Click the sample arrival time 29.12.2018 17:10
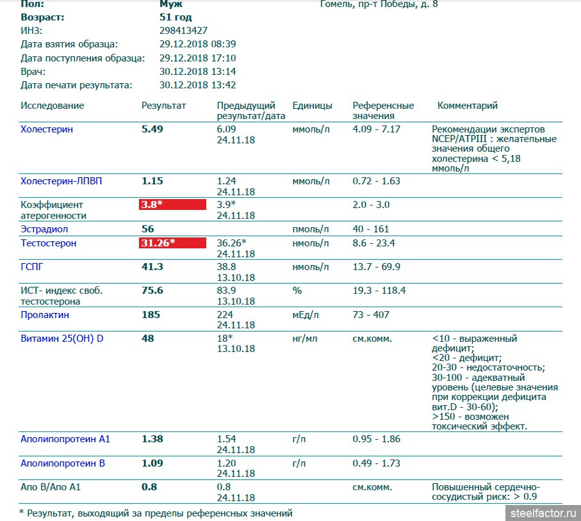The width and height of the screenshot is (581, 521). tap(197, 58)
